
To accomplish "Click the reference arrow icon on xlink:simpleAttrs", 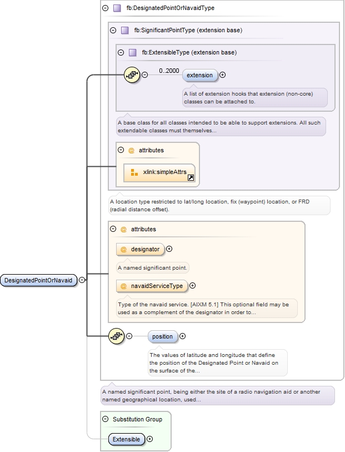I will [191, 178].
